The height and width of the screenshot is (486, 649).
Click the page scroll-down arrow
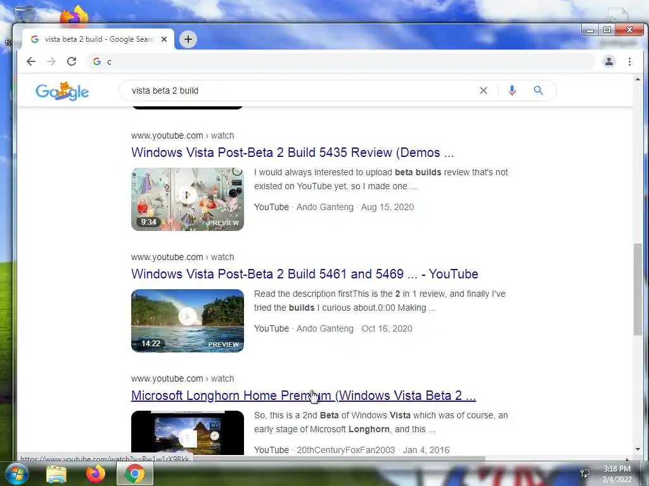tap(638, 449)
